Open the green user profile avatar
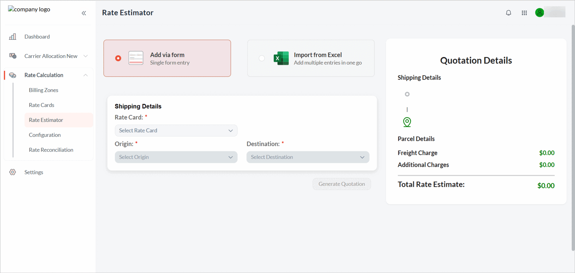Screen dimensions: 575x273 coord(539,13)
